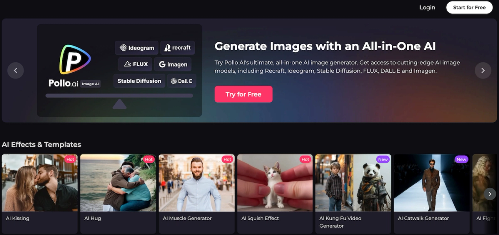Viewport: 499px width, 235px height.
Task: Click the Hot badge on AI Hug
Action: 149,159
